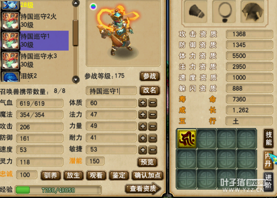Click the minus button for 法力
Viewport: 277px width, 198px height.
point(153,115)
